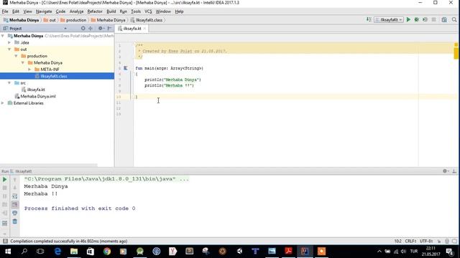Run with coverage from the main toolbar

point(425,19)
